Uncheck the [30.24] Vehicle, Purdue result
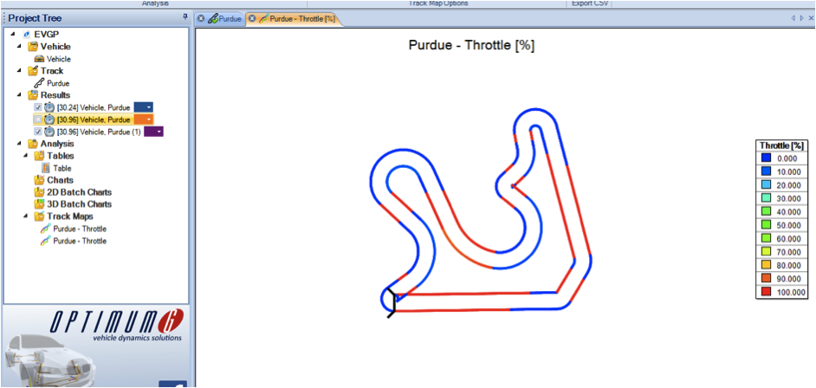 [x=38, y=107]
